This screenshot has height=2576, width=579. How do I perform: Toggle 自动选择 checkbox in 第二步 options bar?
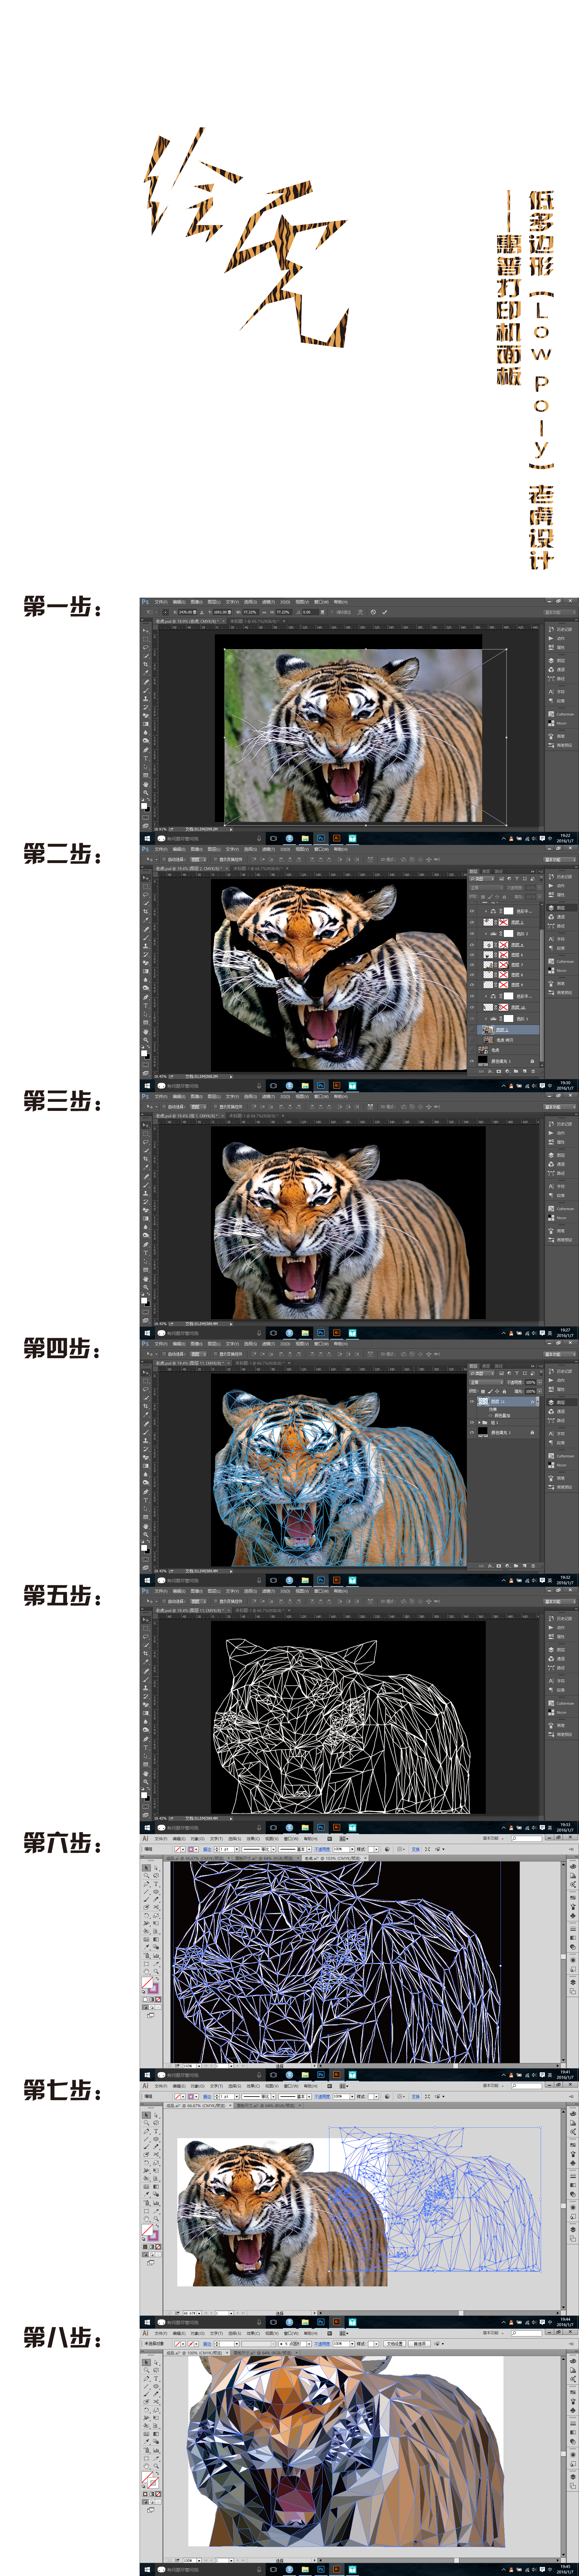(164, 859)
